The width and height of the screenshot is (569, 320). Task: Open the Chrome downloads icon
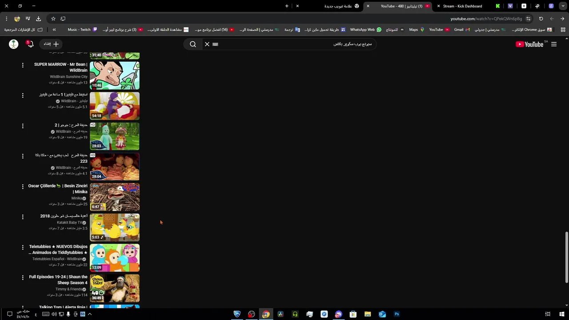tap(38, 19)
